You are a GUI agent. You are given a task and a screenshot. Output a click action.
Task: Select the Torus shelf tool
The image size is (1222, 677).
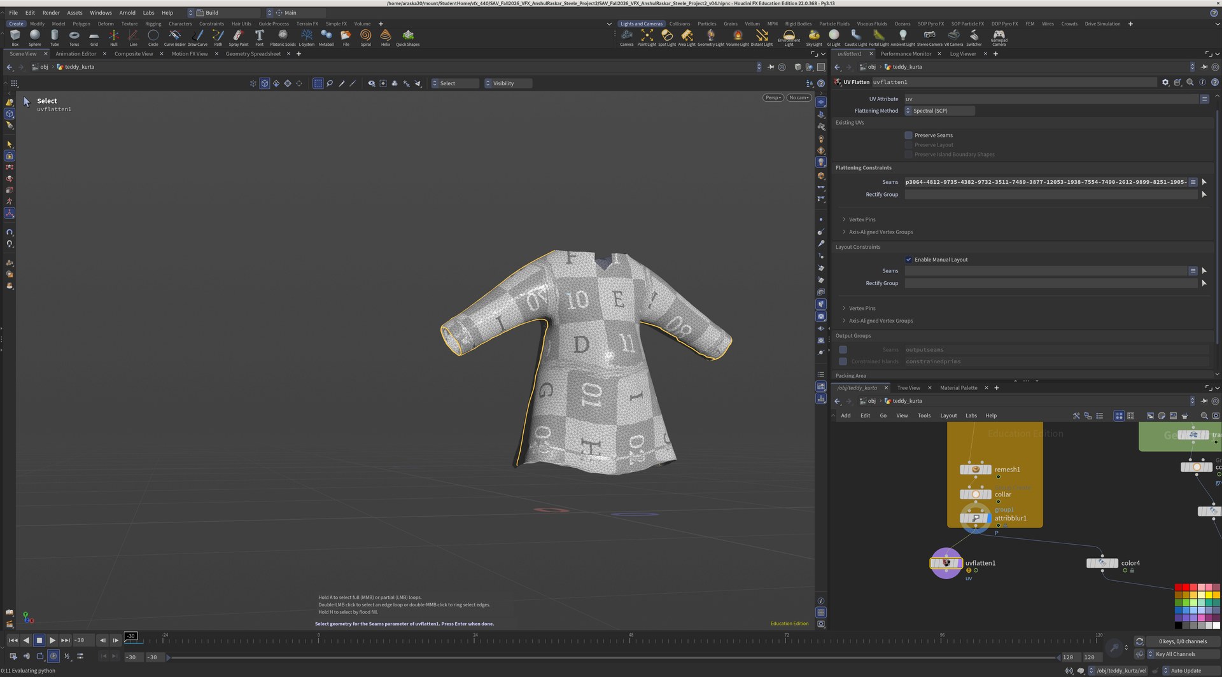click(74, 37)
